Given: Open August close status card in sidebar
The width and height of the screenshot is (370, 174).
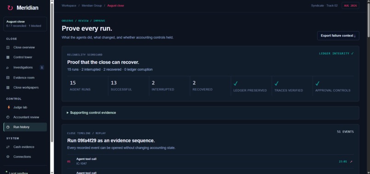Looking at the screenshot, I should pos(25,24).
